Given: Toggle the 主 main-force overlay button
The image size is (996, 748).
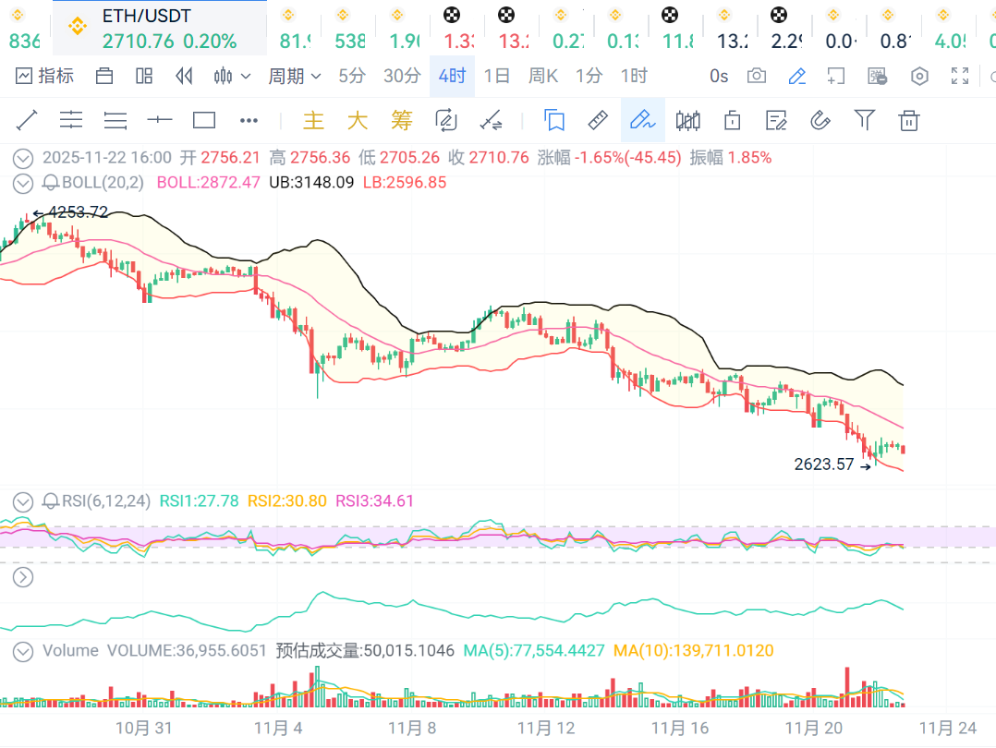Looking at the screenshot, I should (314, 120).
